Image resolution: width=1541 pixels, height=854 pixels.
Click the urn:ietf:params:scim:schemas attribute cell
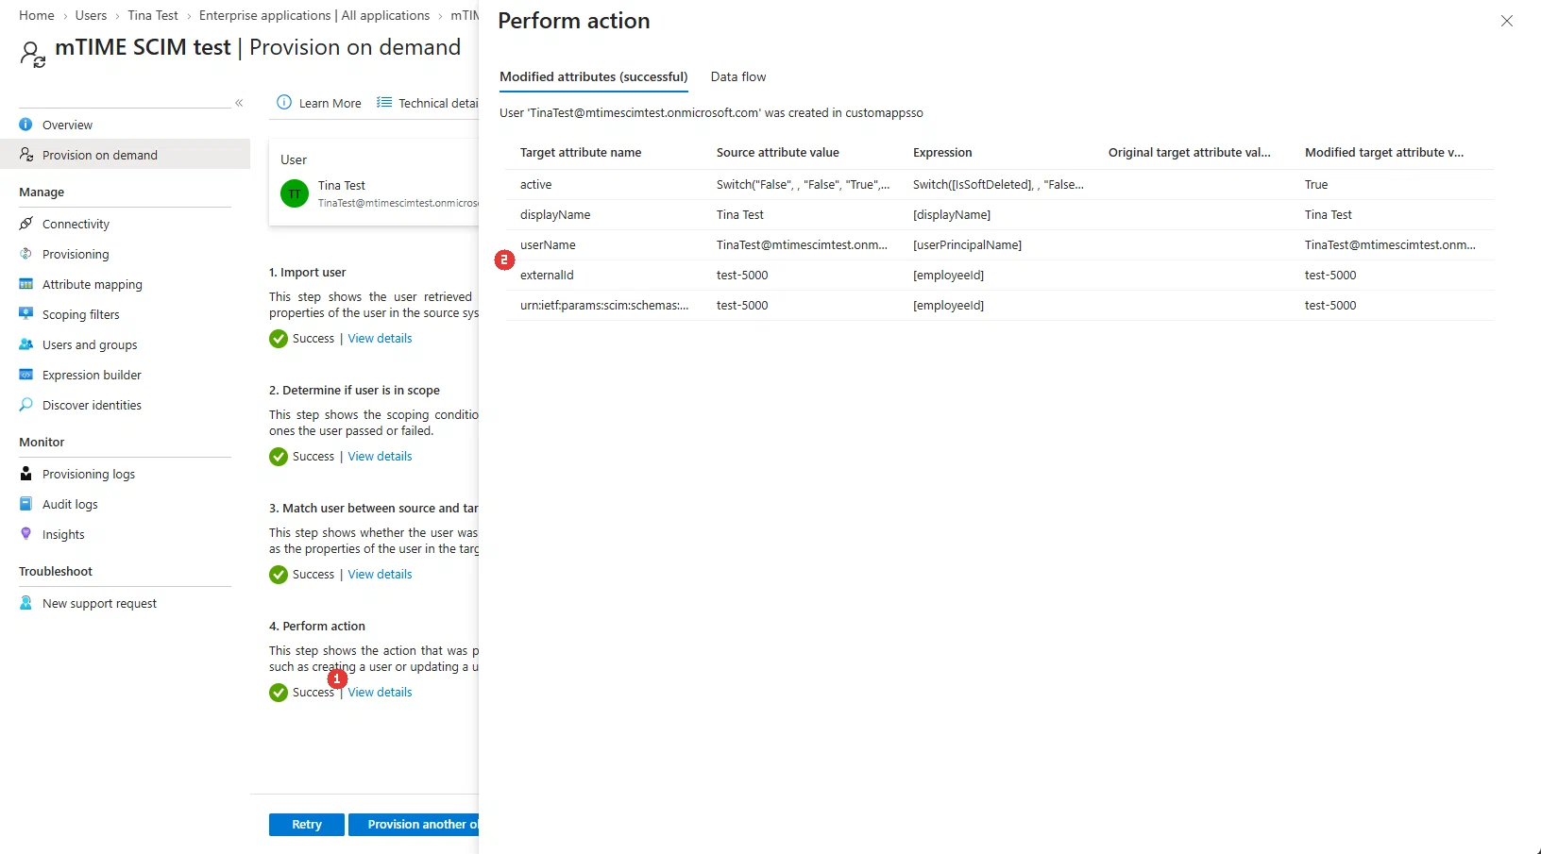coord(604,306)
